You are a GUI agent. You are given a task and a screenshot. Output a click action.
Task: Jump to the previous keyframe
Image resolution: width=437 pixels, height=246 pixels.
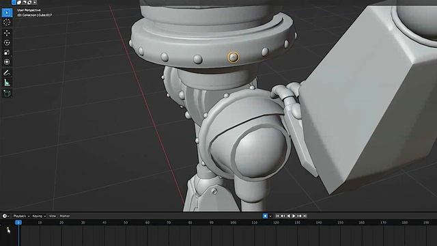(x=283, y=216)
